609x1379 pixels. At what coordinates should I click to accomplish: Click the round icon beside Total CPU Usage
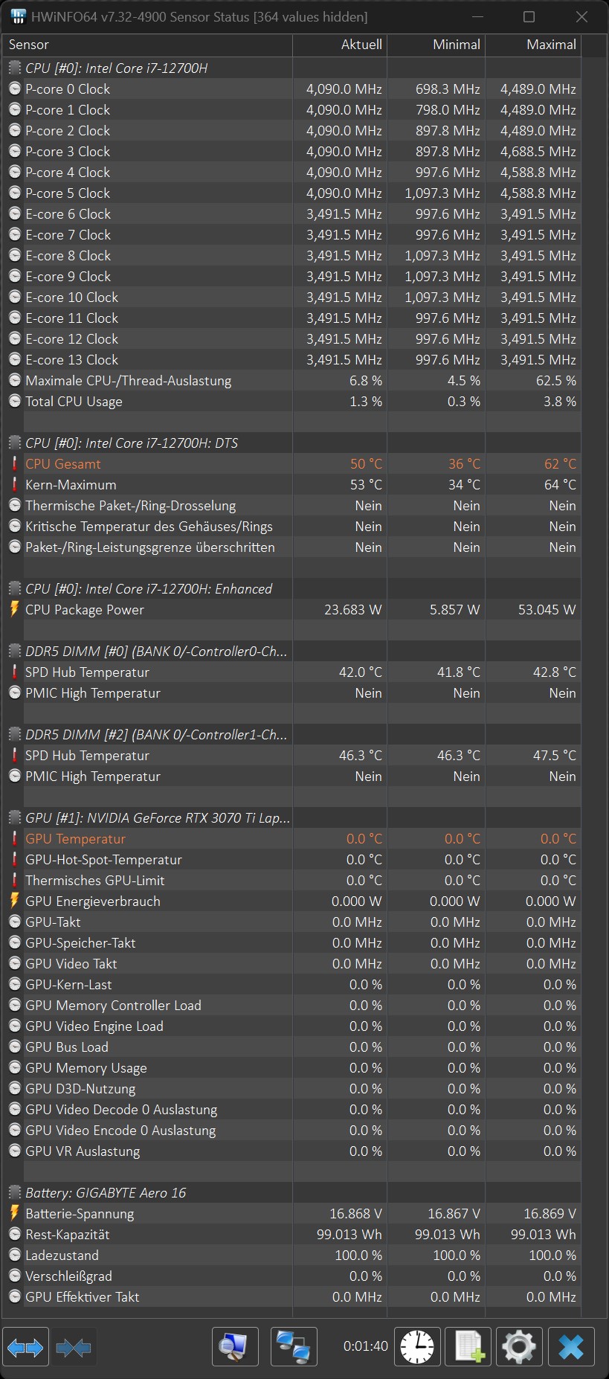click(15, 401)
